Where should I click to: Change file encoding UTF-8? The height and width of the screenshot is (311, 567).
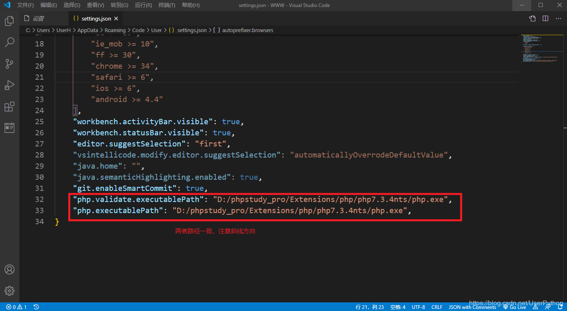[419, 307]
